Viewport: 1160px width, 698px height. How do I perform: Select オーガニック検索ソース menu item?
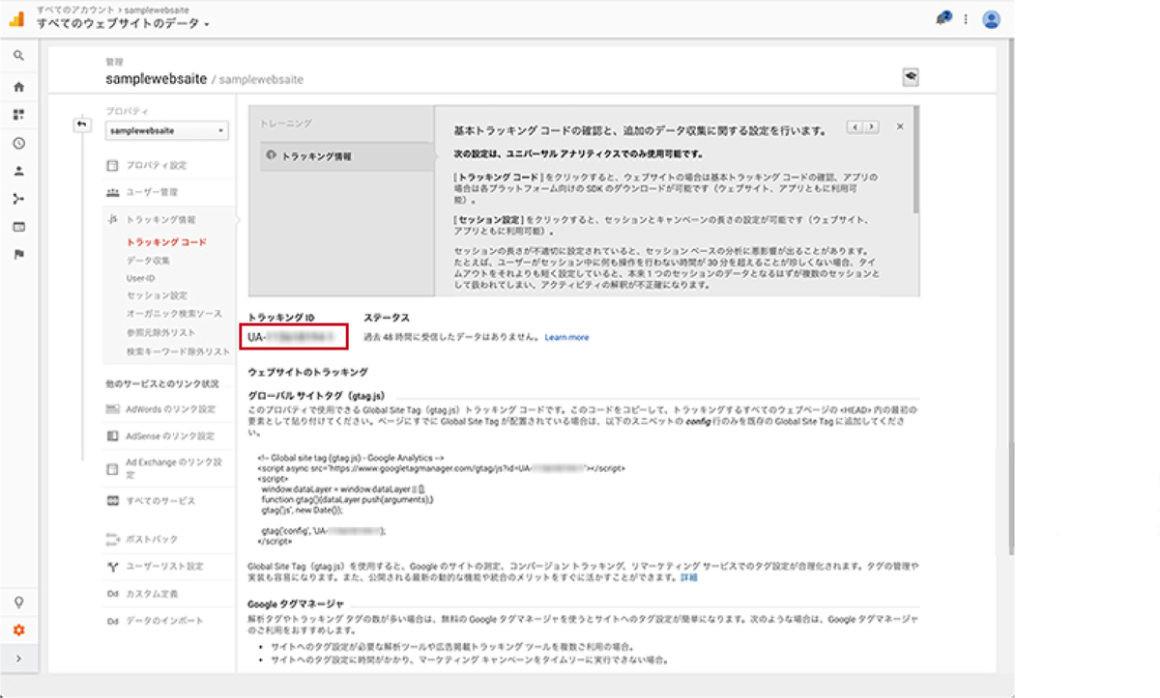pos(174,314)
